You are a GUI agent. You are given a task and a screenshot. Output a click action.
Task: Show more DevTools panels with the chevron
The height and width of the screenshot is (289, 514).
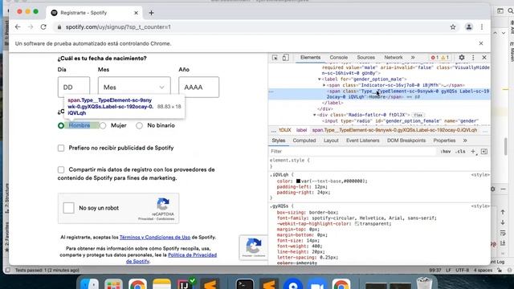point(413,57)
